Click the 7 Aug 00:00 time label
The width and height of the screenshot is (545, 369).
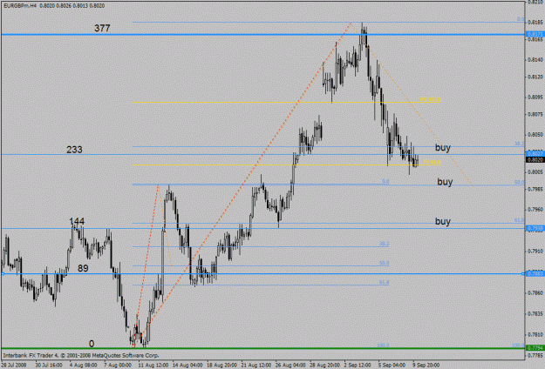tap(118, 365)
